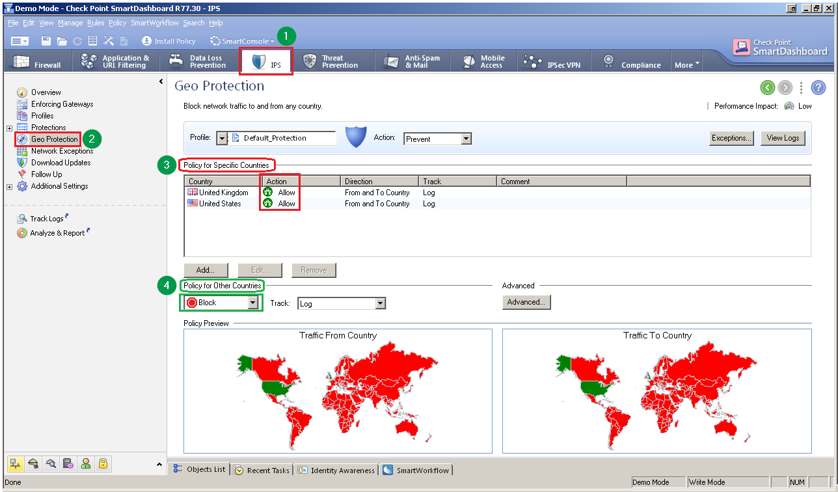Click the refresh icon in toolbar
Screen dimensions: 838x492
[77, 41]
